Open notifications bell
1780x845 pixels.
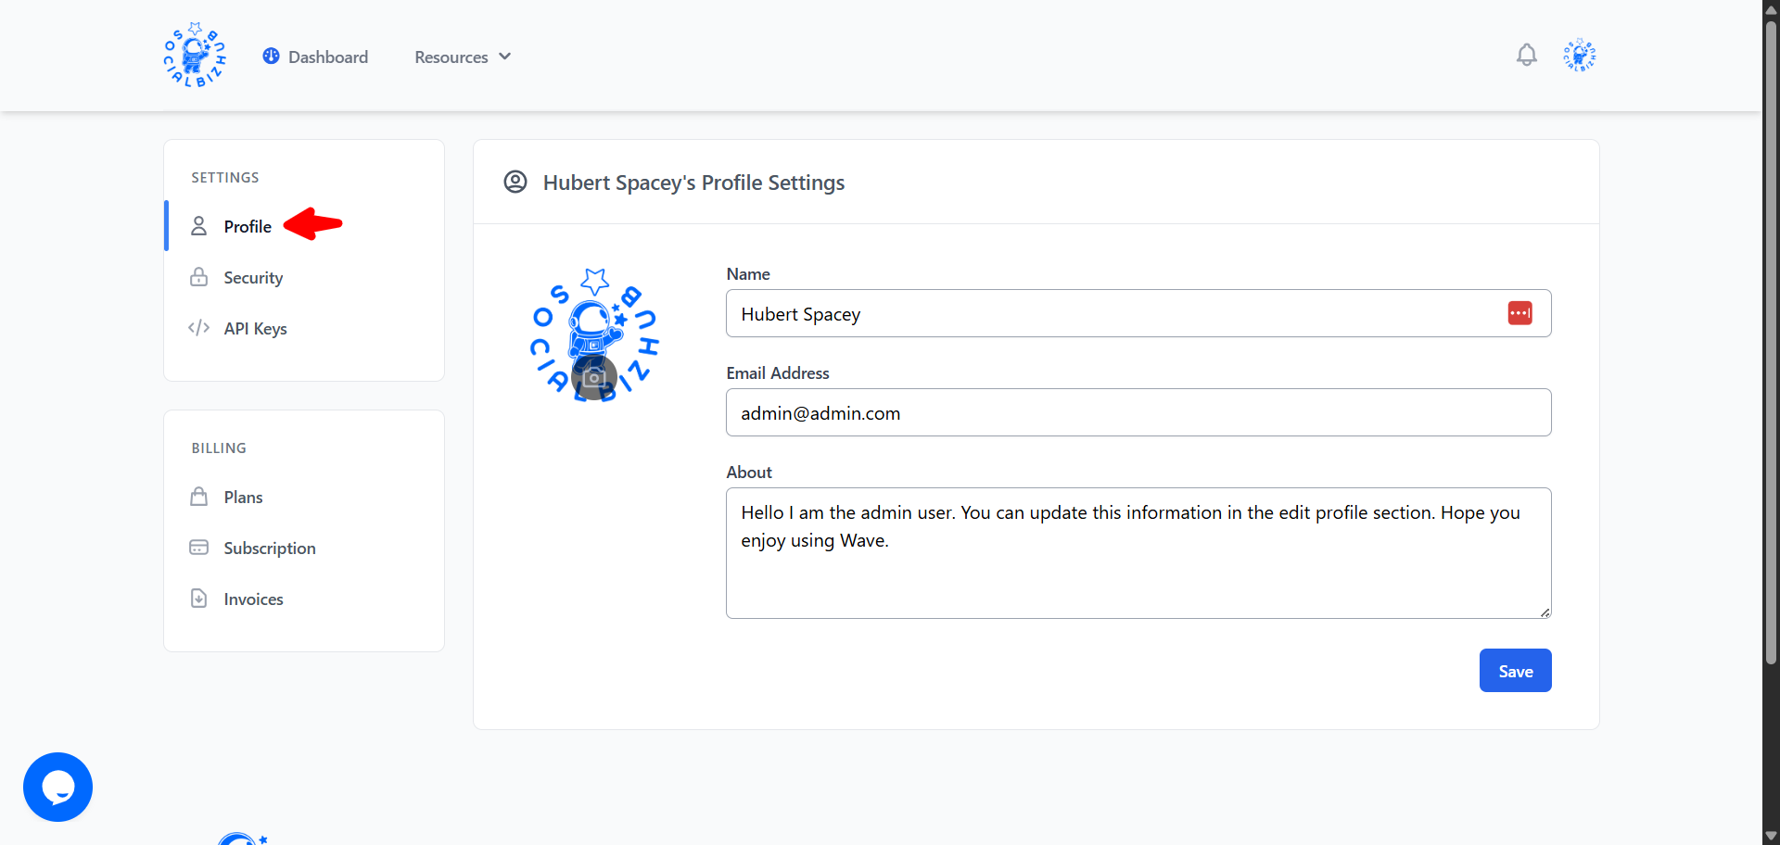1526,56
